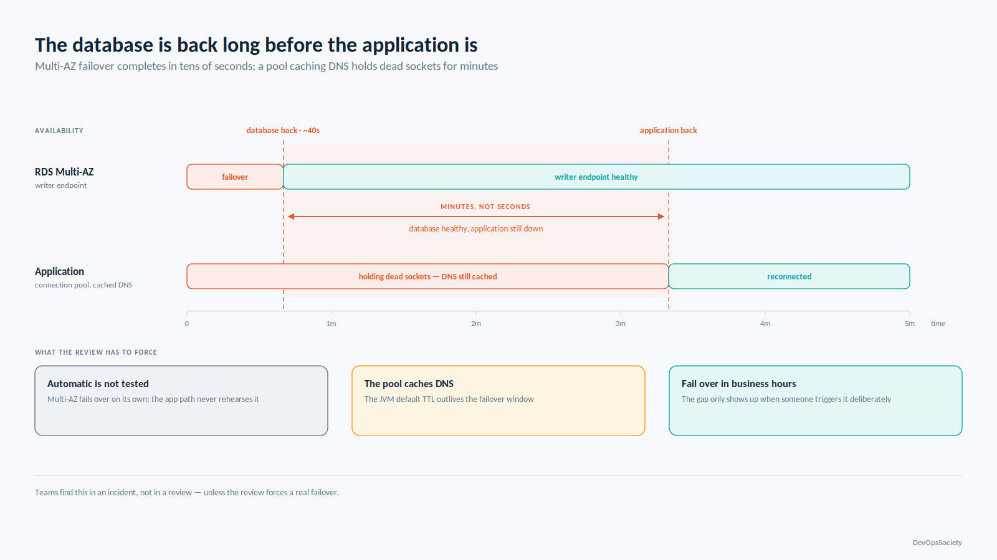Click the 'holding dead sockets — DNS still cached' bar
Viewport: 997px width, 560px height.
point(427,276)
